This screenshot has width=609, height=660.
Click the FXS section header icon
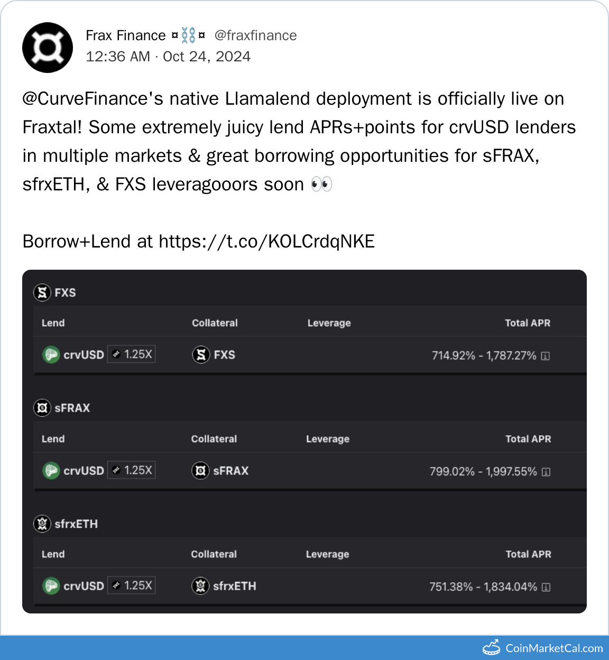42,292
